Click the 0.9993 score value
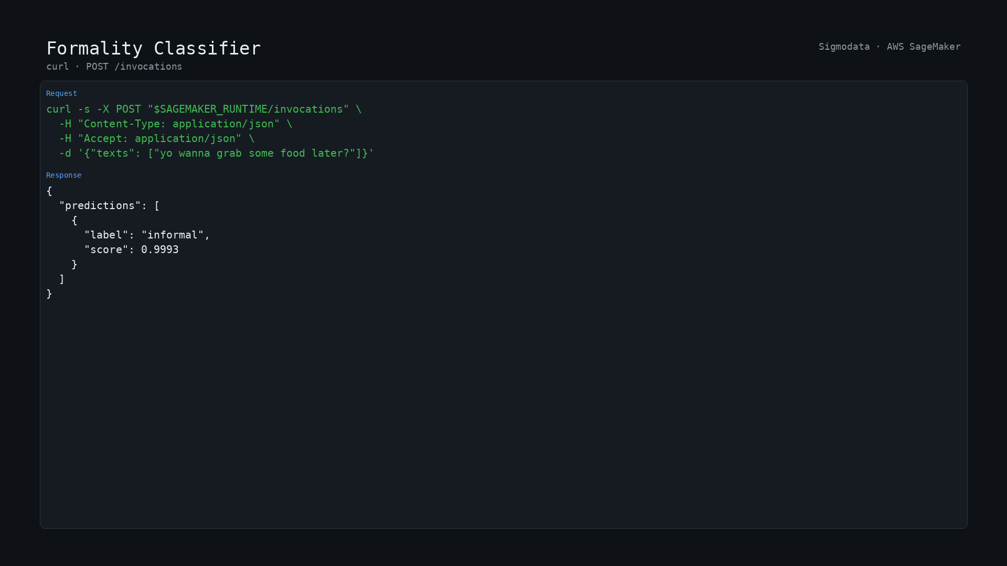 (160, 249)
